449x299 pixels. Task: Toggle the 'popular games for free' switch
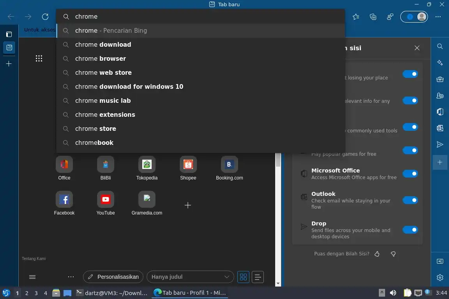(410, 150)
